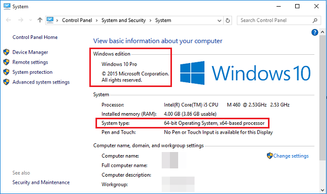Click the shield icon beside Device Manager
The width and height of the screenshot is (327, 194).
tap(7, 52)
